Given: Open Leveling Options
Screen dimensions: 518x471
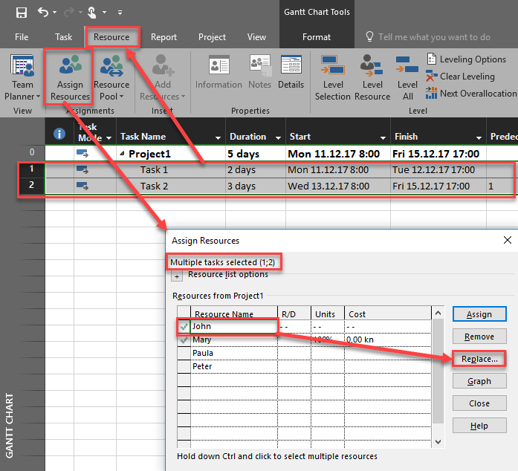Looking at the screenshot, I should pos(466,59).
